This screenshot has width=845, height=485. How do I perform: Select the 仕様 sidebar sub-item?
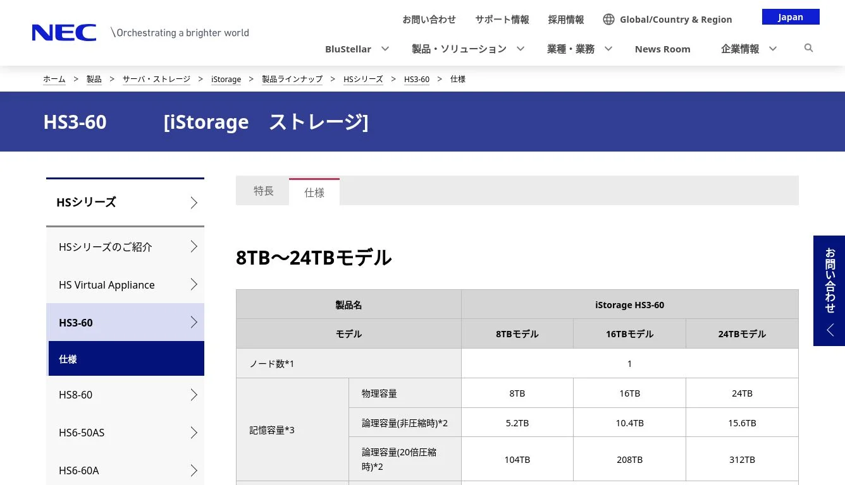[x=126, y=359]
